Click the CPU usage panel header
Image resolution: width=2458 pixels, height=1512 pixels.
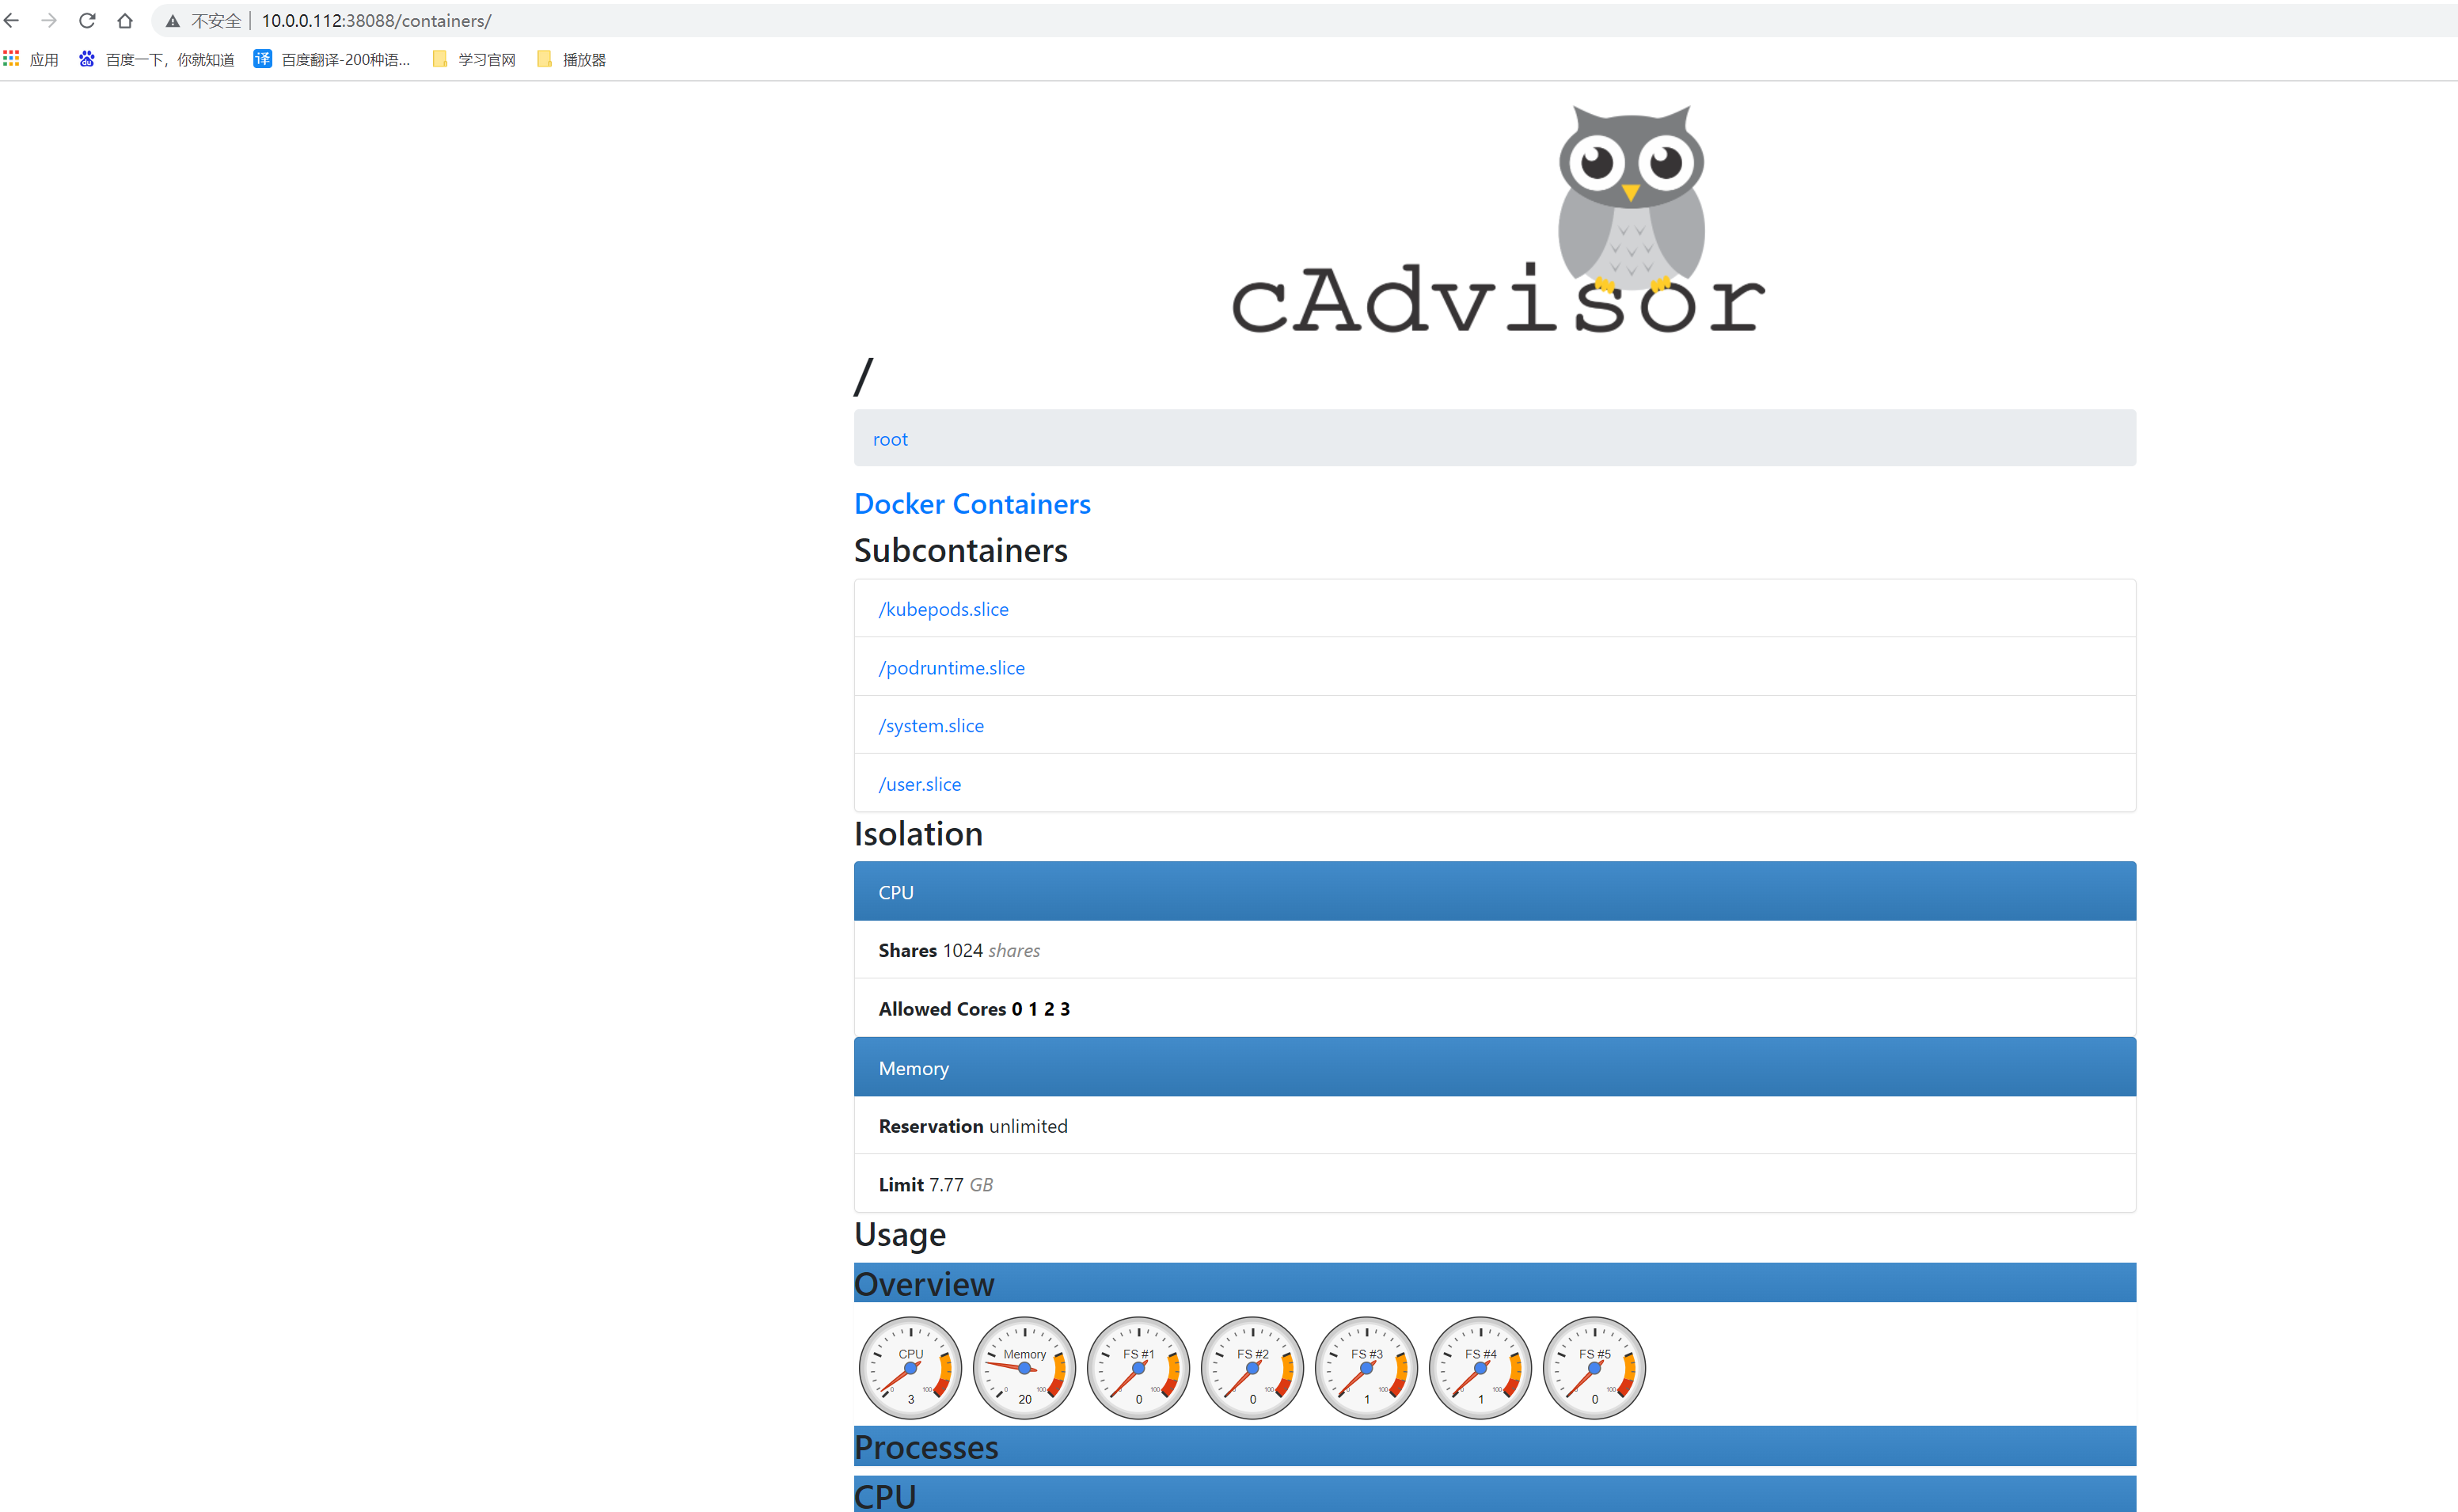(1495, 1494)
